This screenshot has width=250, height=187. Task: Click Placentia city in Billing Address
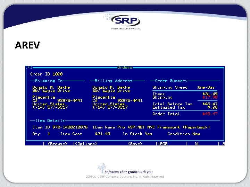tap(104, 97)
